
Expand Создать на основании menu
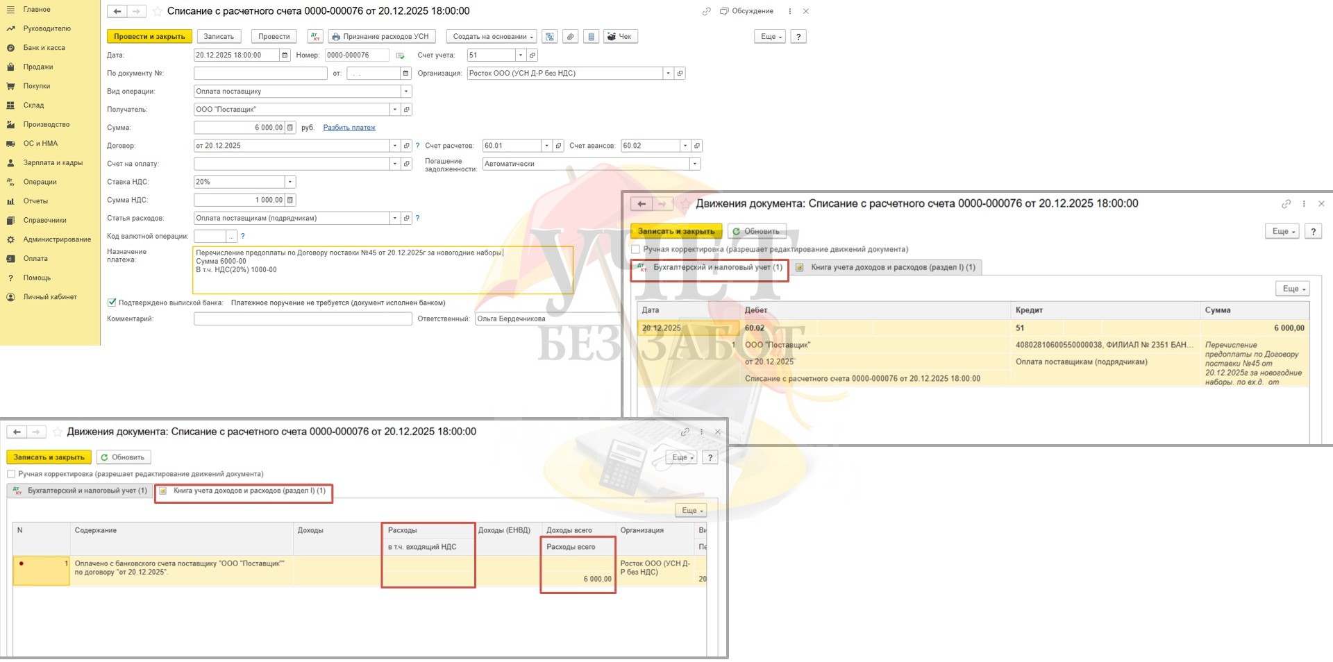[492, 37]
